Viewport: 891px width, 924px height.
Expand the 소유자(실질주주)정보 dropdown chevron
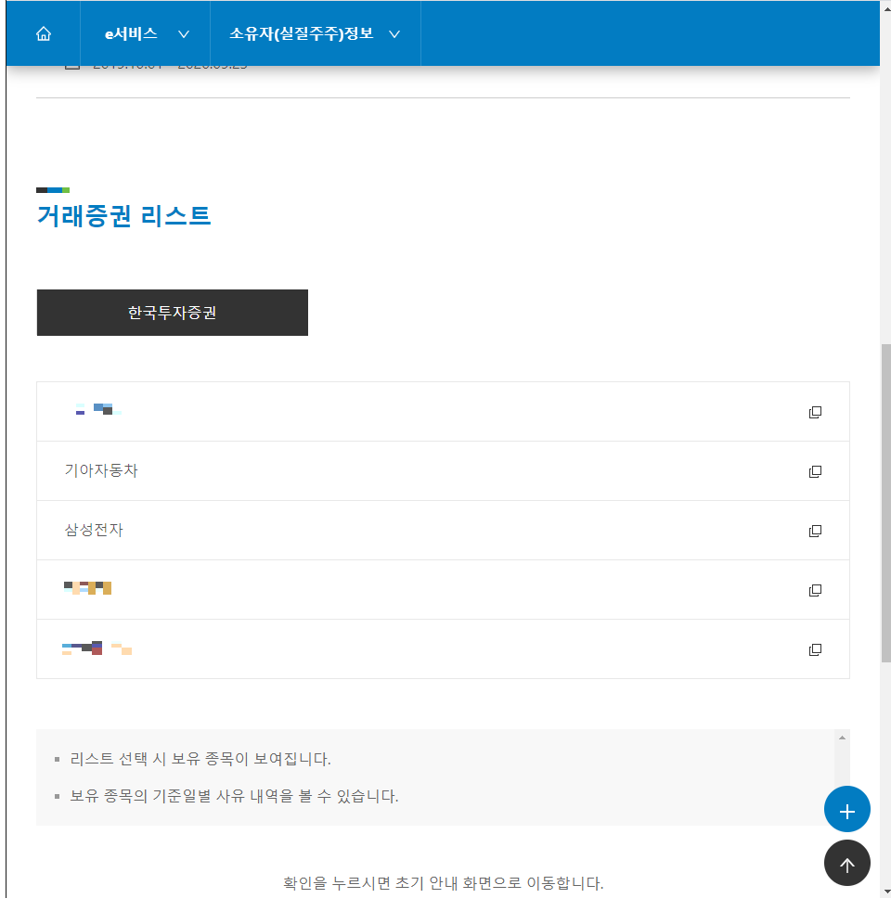(394, 34)
